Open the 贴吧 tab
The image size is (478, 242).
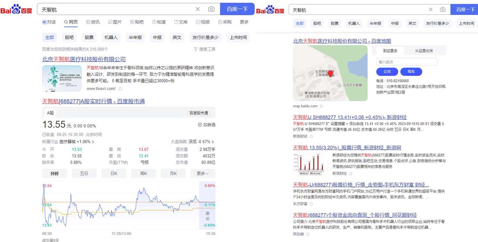(x=136, y=22)
